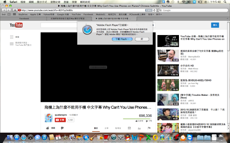Open the 編輯 menu

[31, 2]
